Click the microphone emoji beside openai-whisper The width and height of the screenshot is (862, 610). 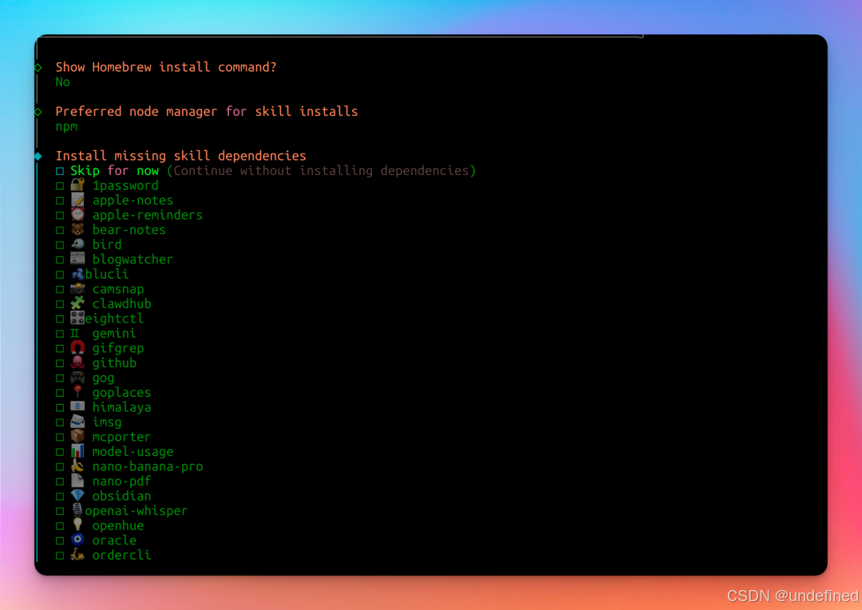click(x=77, y=511)
